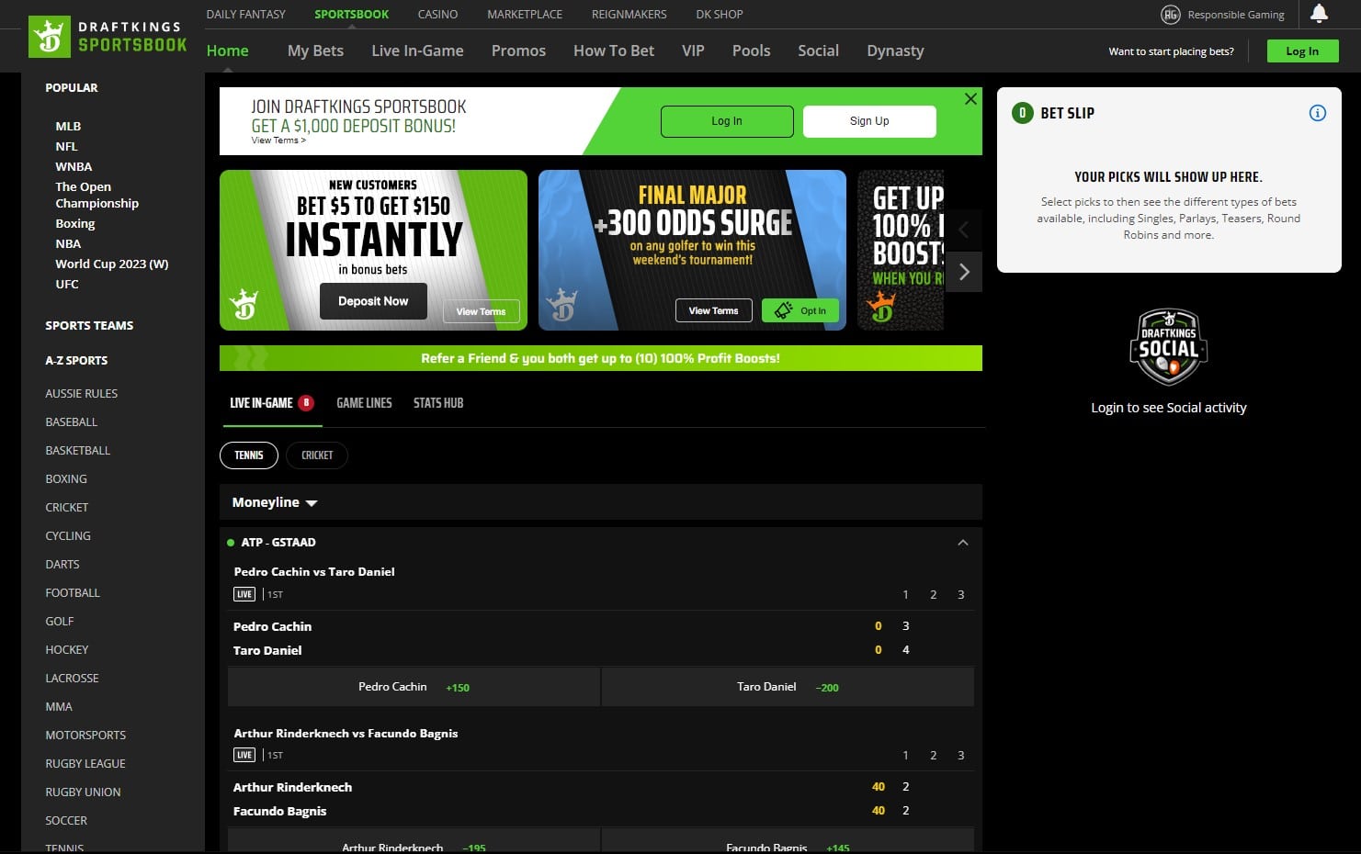Screen dimensions: 1361x854
Task: Open Arthur Rinderknech vs Facundo Bagnis match
Action: click(346, 733)
